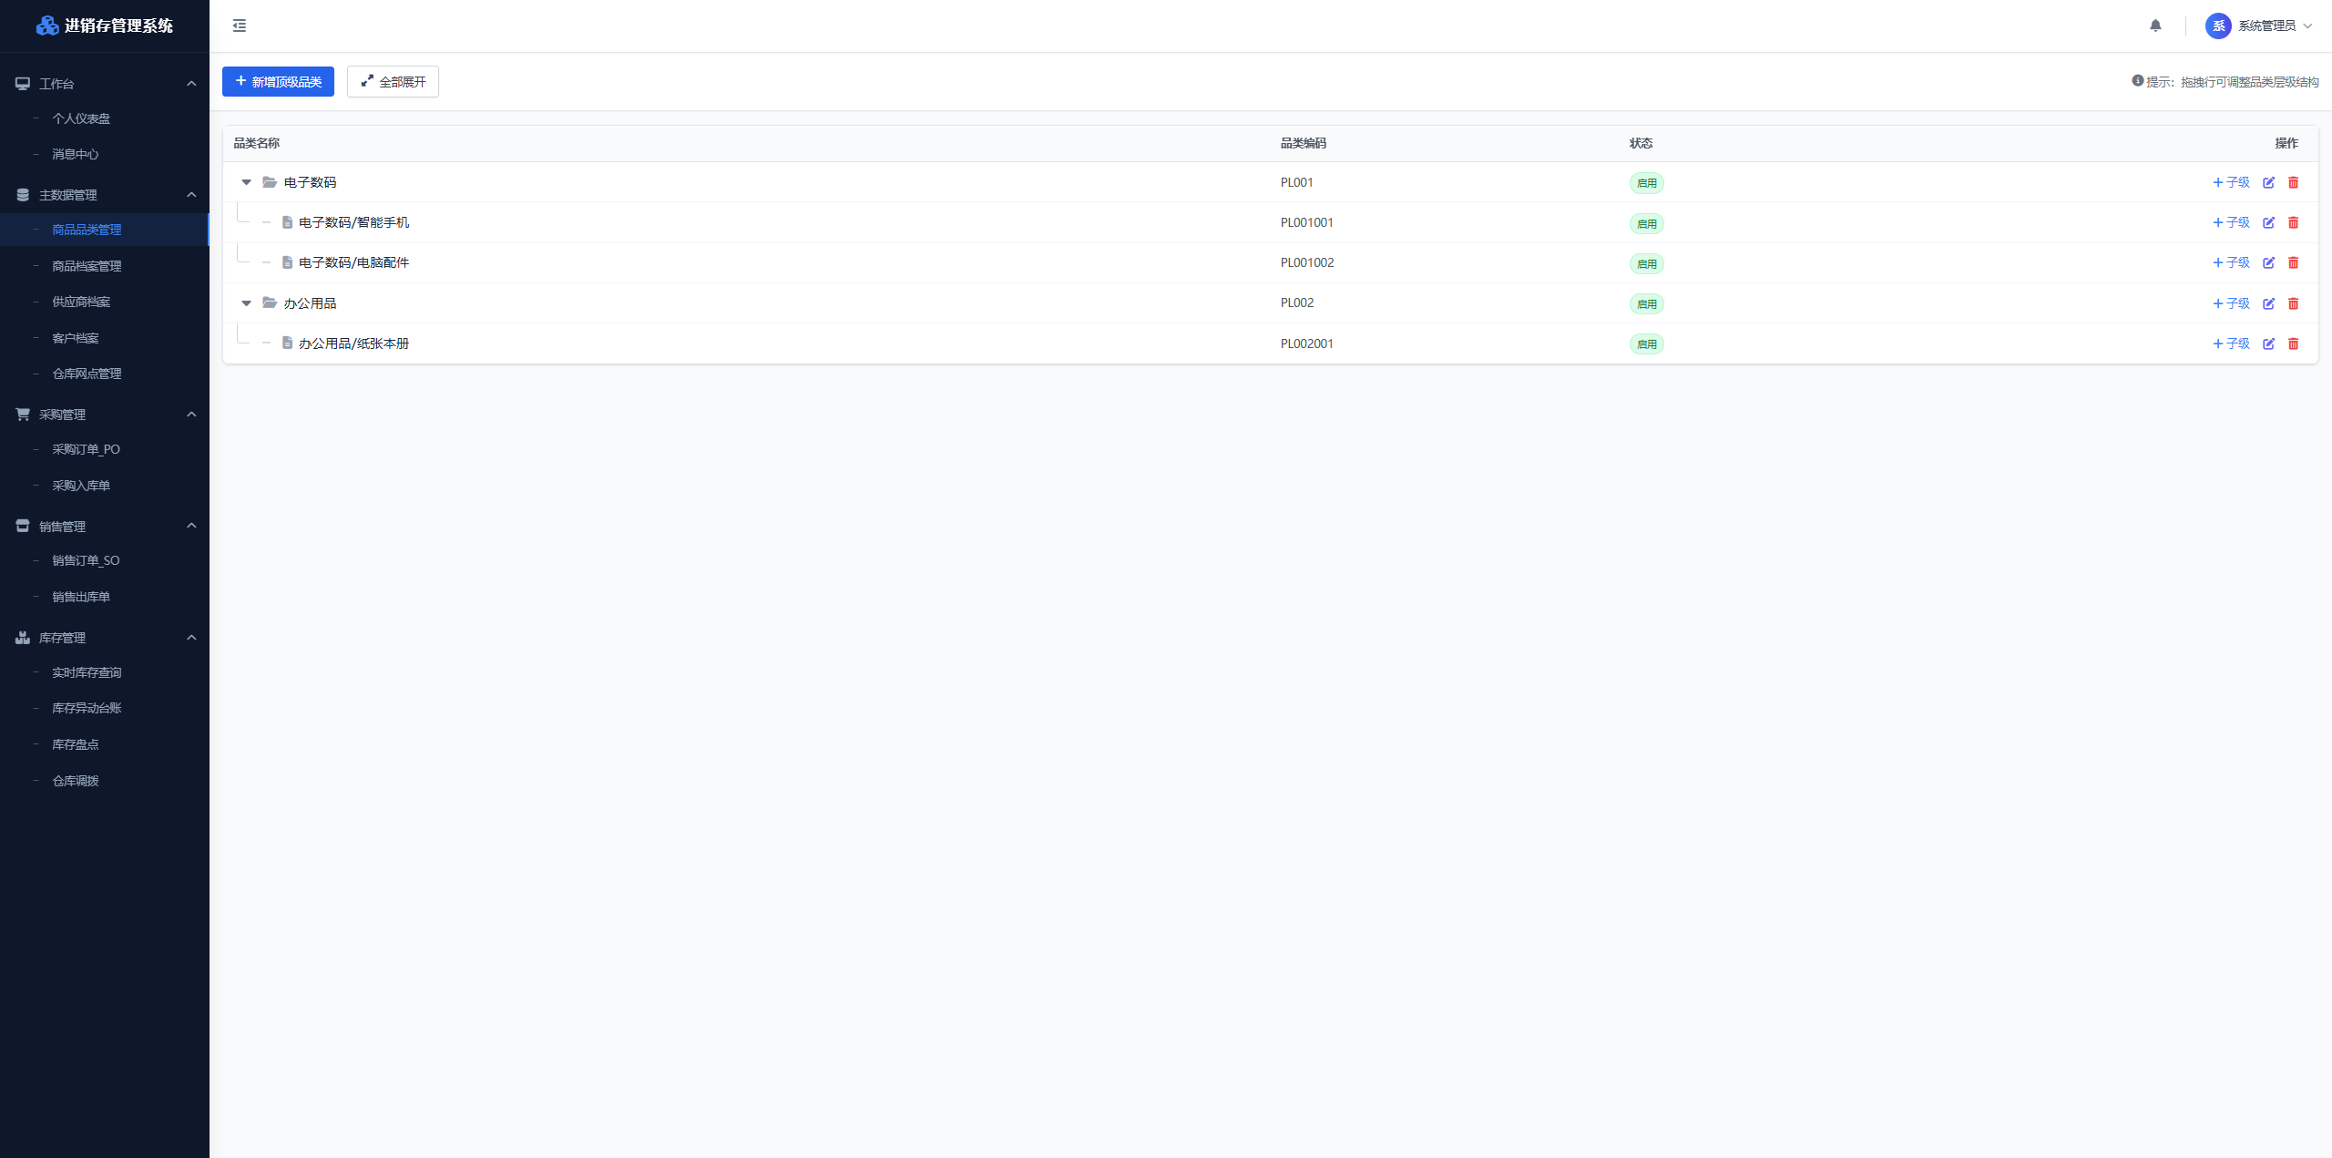This screenshot has height=1158, width=2332.
Task: Click 新增顶级品类 button
Action: coord(278,81)
